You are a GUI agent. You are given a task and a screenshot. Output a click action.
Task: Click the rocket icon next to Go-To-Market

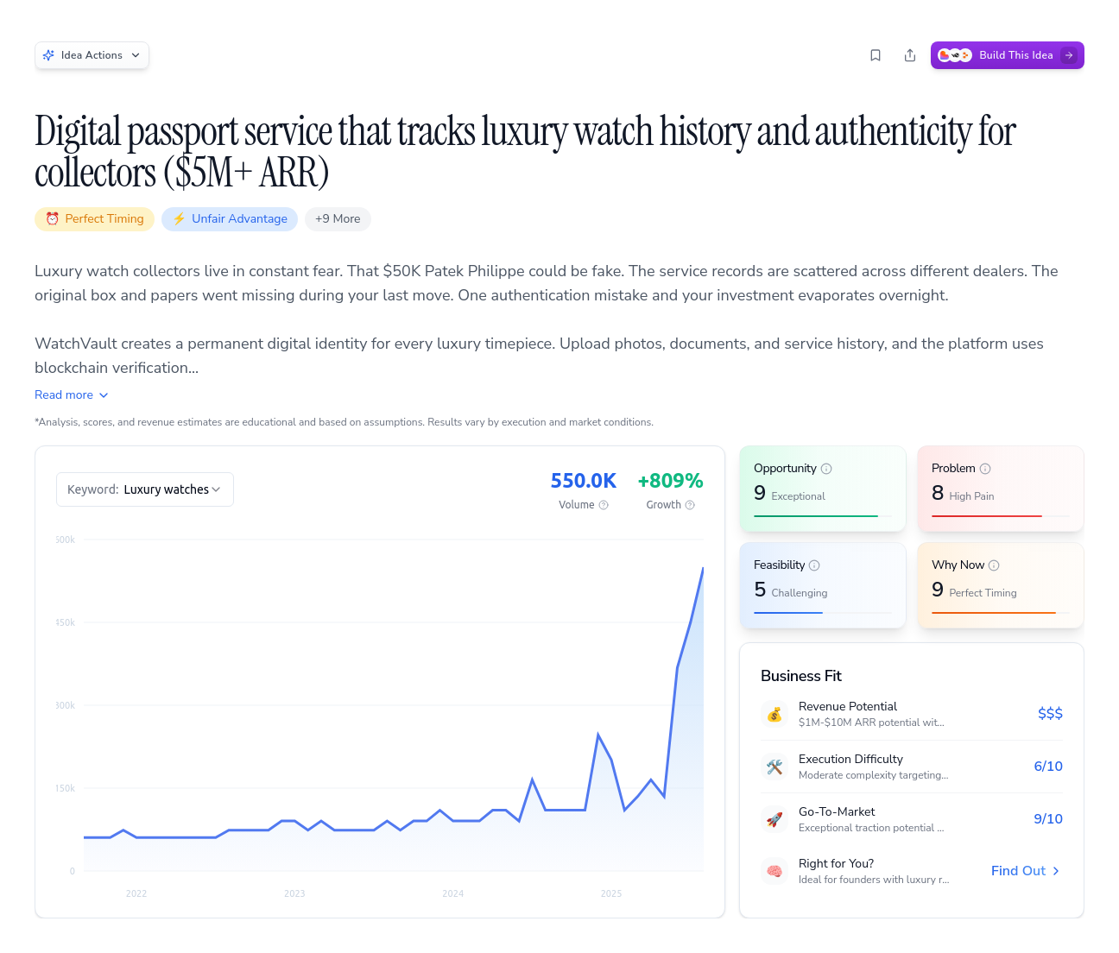pyautogui.click(x=774, y=819)
